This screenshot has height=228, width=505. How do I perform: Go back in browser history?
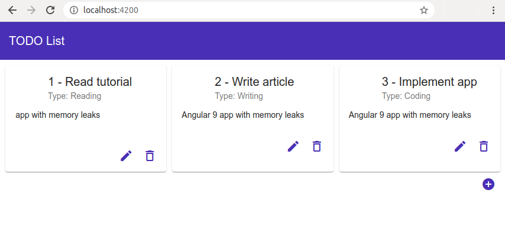(x=12, y=10)
